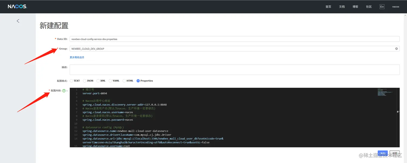Click the spring.datasource.driverClassName line
Viewport: 407px width, 163px height.
point(127,135)
